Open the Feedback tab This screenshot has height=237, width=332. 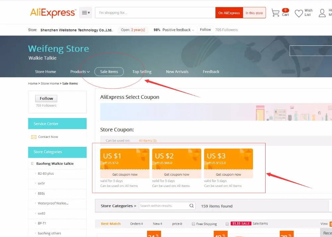(211, 72)
